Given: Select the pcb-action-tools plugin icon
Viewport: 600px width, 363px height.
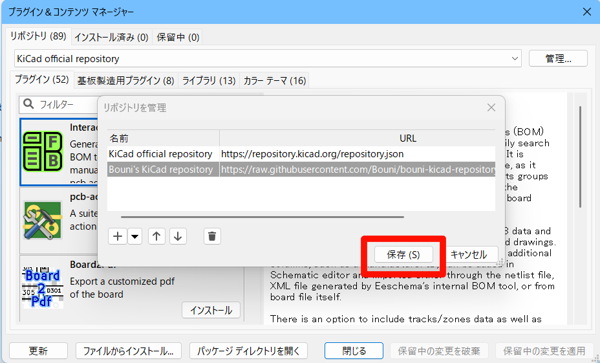Looking at the screenshot, I should click(x=43, y=220).
